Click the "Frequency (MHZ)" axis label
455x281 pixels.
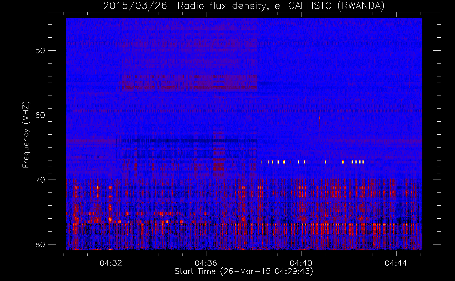click(x=26, y=135)
